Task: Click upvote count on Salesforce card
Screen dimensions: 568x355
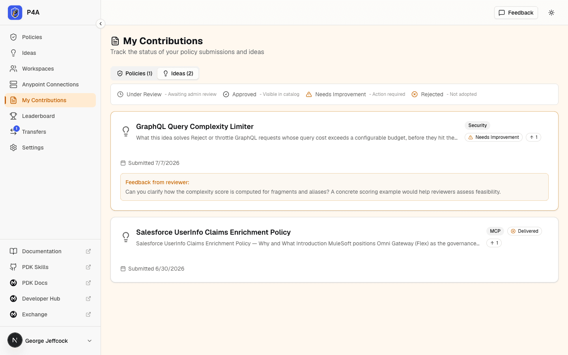Action: point(494,243)
